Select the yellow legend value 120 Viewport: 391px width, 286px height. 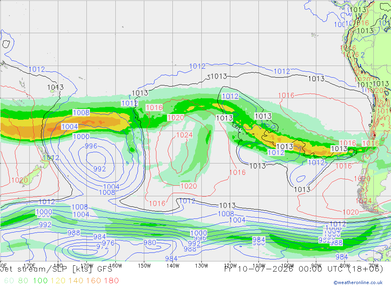58,281
